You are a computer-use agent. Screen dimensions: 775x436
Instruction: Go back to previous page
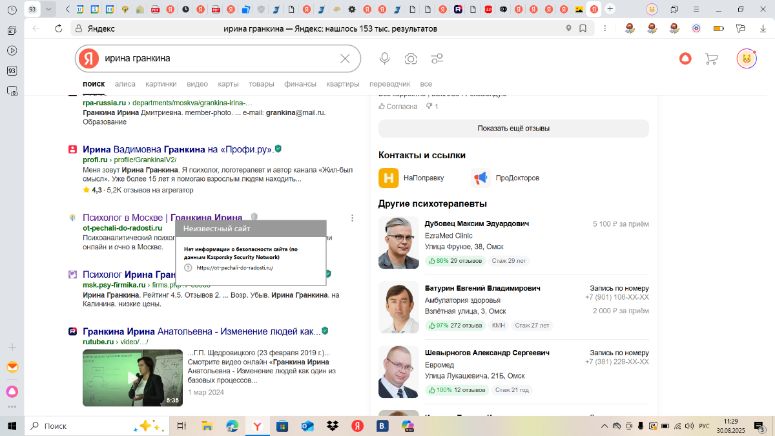(x=36, y=28)
